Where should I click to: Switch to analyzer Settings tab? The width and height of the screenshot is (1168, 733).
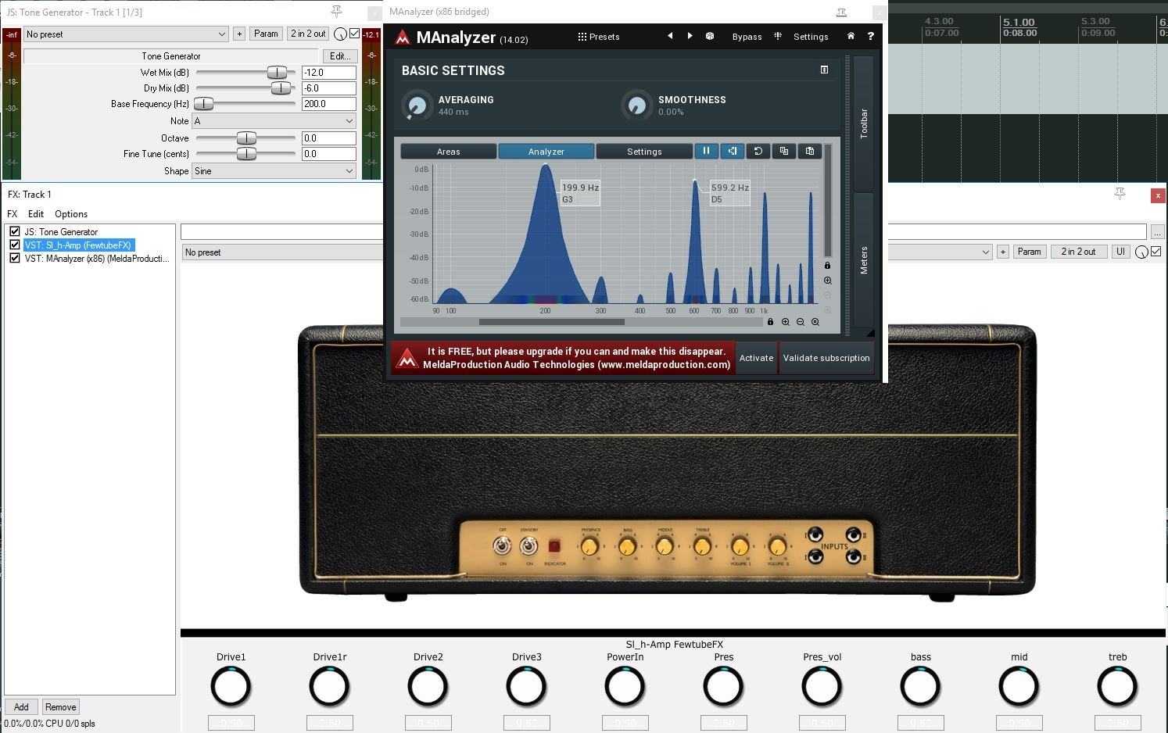click(644, 152)
